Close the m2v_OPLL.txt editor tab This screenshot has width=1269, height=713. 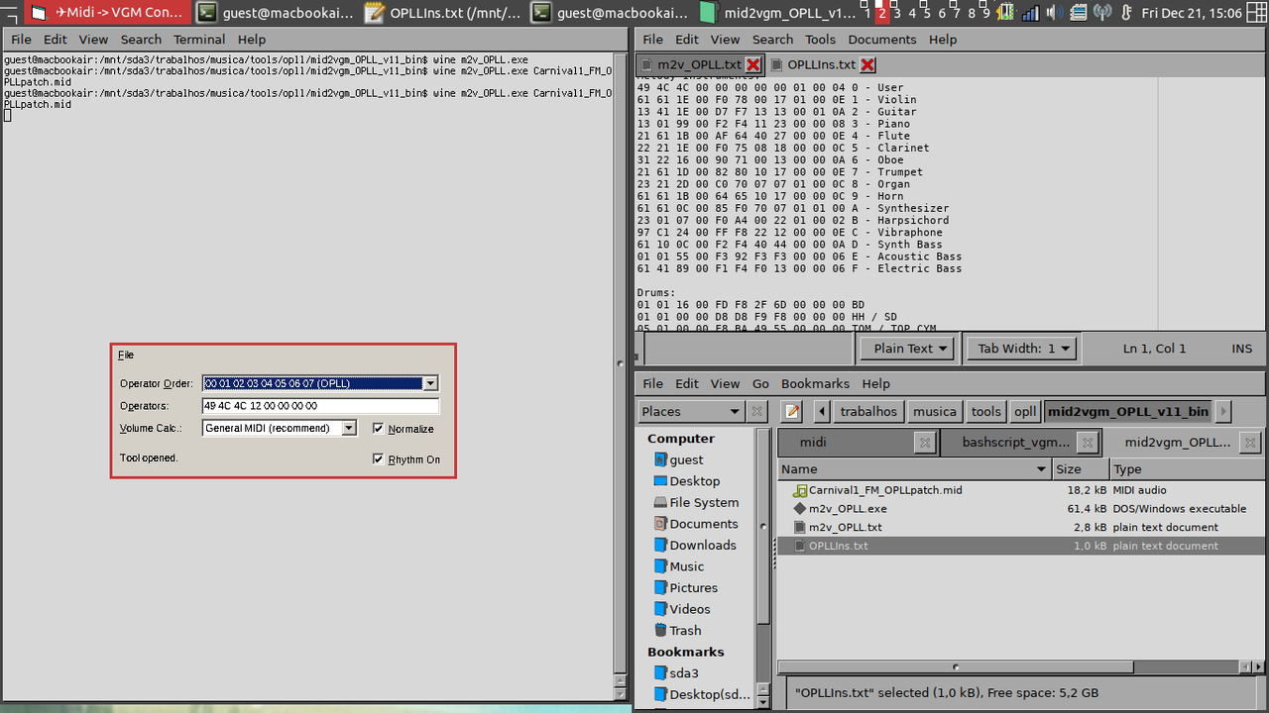point(752,64)
